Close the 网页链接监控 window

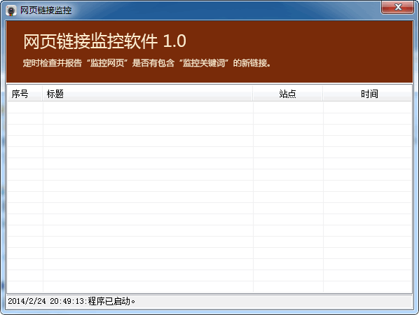(397, 7)
